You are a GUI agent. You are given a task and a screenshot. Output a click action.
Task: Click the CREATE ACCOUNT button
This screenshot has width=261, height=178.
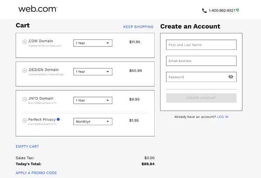coord(201,98)
